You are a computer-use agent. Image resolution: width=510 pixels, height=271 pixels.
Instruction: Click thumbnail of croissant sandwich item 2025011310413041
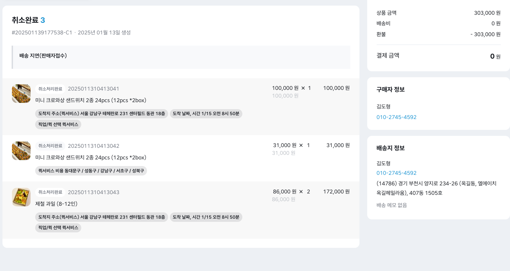[21, 93]
